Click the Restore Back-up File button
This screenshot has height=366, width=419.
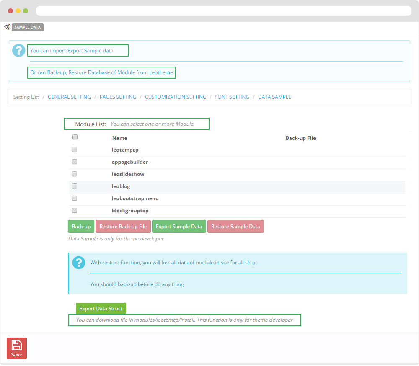[x=123, y=227]
